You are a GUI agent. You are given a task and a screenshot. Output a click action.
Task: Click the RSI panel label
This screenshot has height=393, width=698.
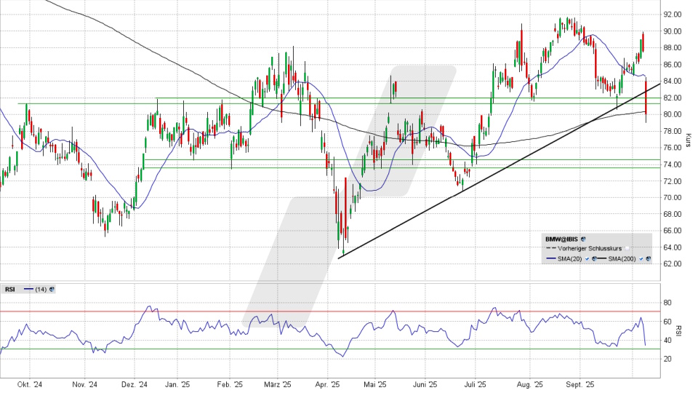pos(10,289)
